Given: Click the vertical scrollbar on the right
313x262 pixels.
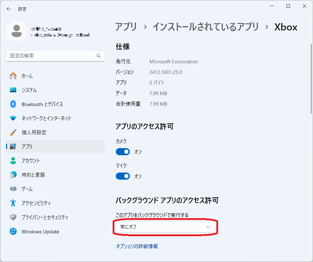Looking at the screenshot, I should [x=311, y=78].
